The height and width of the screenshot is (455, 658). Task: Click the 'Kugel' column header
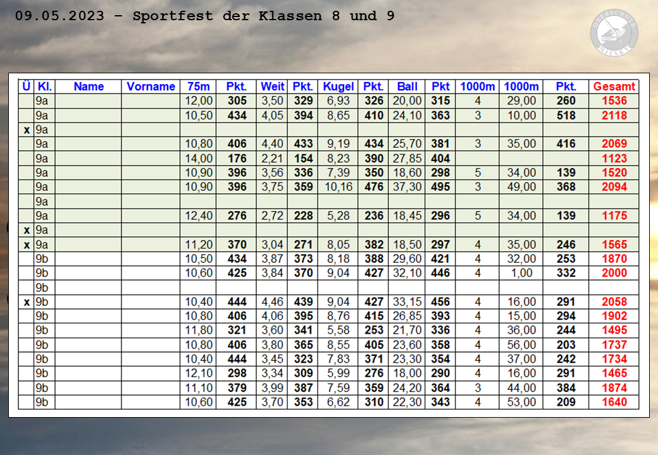pyautogui.click(x=338, y=87)
